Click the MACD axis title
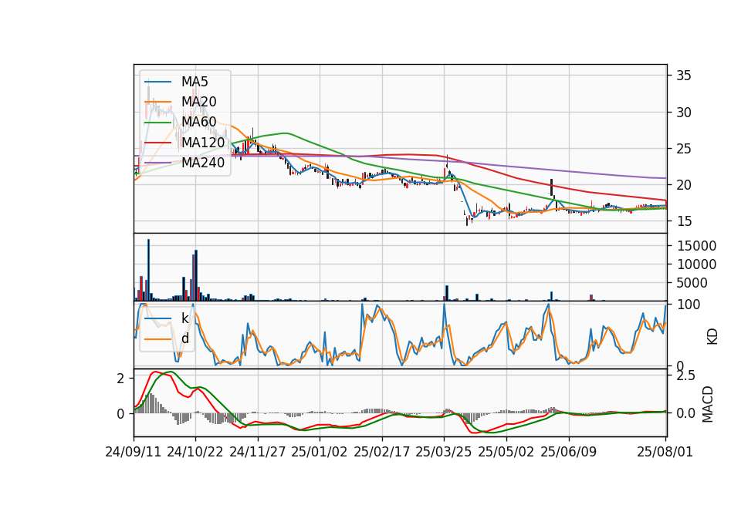 708,404
